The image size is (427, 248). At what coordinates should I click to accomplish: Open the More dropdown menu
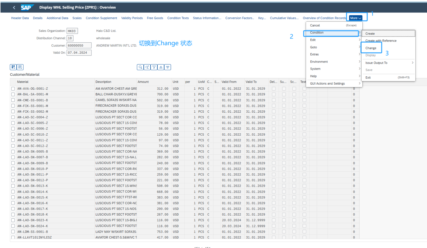[355, 18]
